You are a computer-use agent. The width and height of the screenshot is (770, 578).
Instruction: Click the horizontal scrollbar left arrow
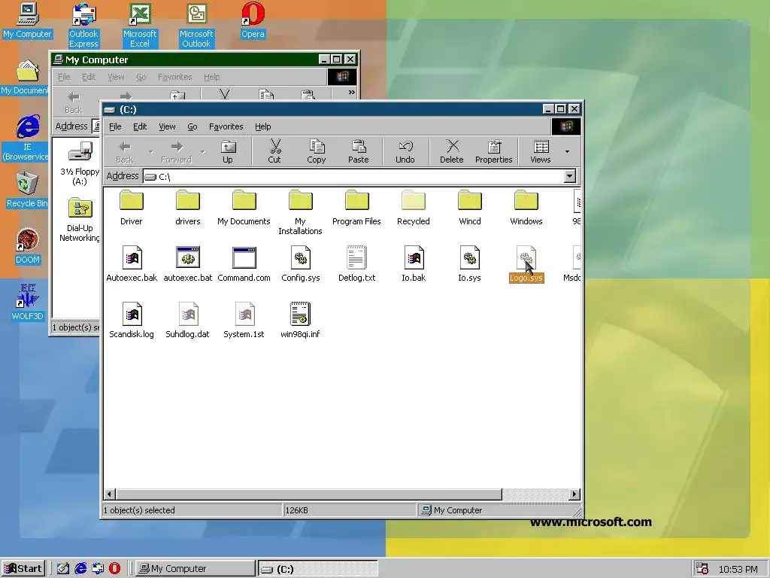[110, 494]
